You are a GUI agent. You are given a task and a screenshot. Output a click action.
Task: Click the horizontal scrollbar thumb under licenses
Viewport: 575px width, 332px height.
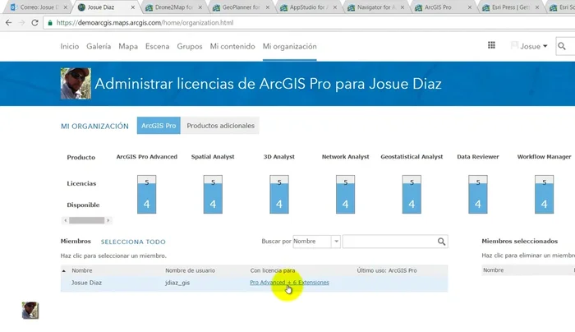87,220
